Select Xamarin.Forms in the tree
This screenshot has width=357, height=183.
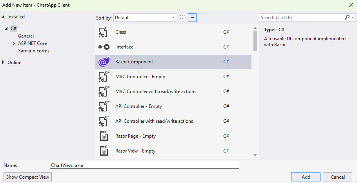point(34,51)
